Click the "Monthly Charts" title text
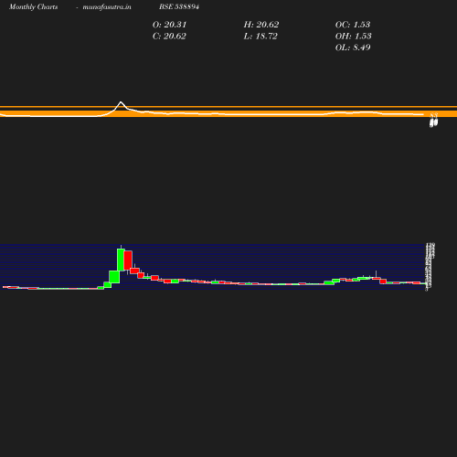The image size is (457, 457). tap(34, 7)
